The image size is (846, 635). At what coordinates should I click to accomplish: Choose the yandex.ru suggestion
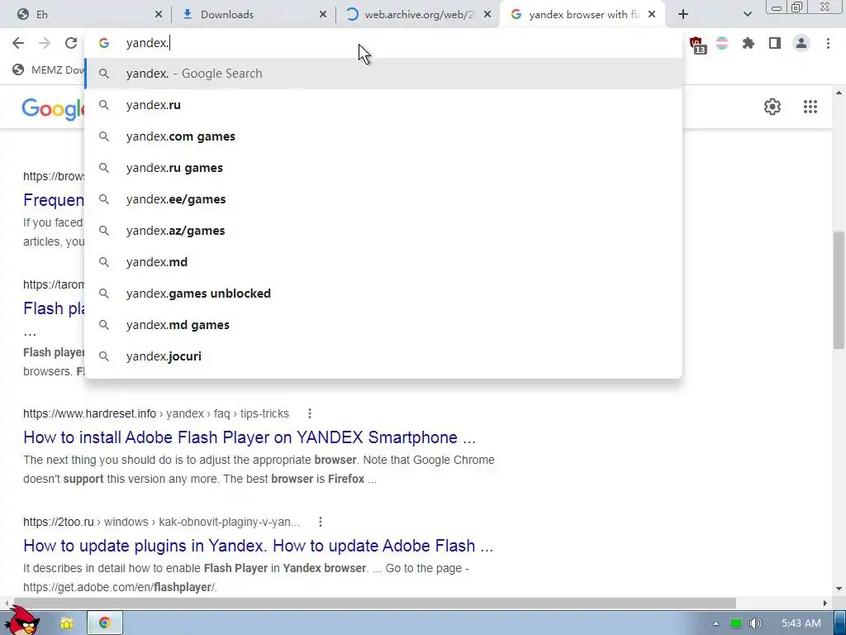[383, 105]
